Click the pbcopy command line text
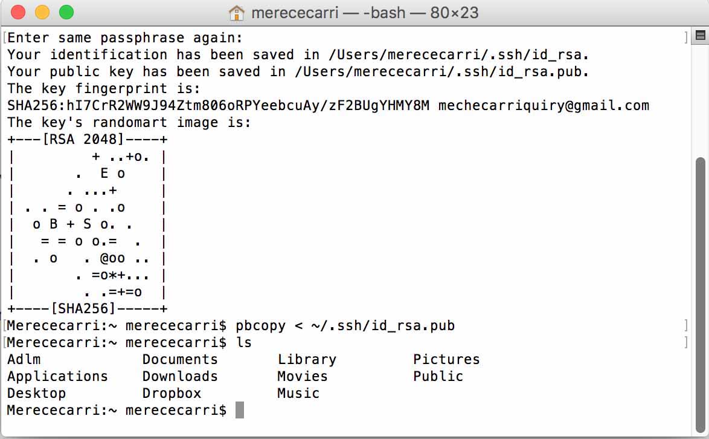This screenshot has width=709, height=439. click(x=345, y=326)
